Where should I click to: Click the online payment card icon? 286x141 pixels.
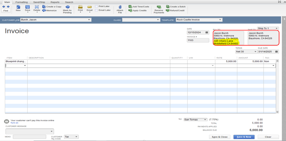(x=7, y=122)
